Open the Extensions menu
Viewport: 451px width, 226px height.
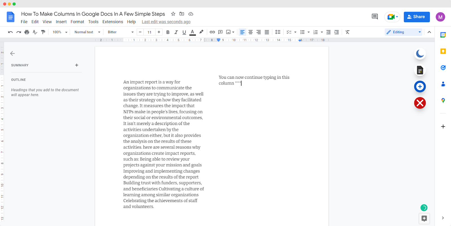[x=112, y=22]
